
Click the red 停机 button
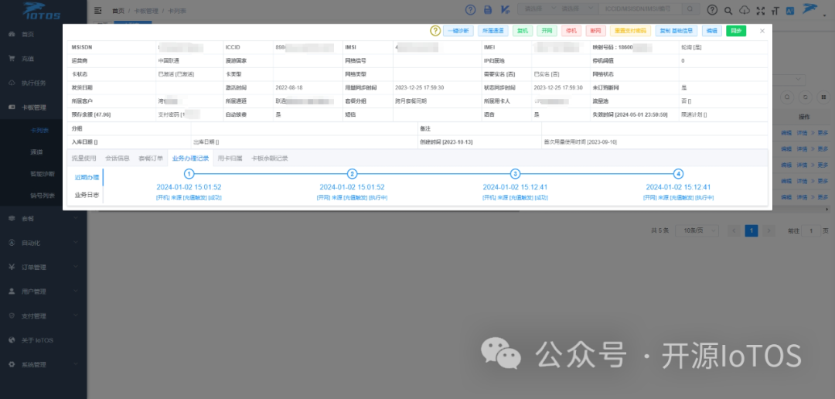(571, 31)
